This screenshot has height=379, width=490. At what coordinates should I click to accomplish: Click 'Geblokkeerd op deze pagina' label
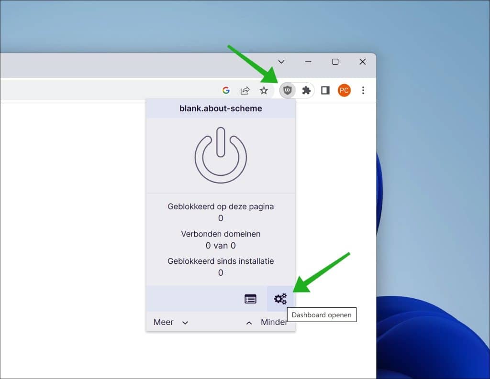[221, 206]
